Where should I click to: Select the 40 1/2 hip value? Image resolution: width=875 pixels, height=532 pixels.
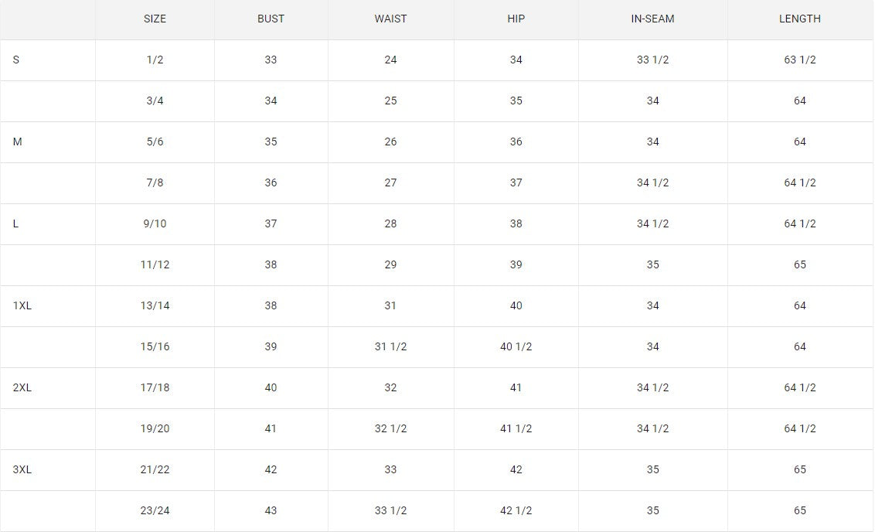click(516, 346)
